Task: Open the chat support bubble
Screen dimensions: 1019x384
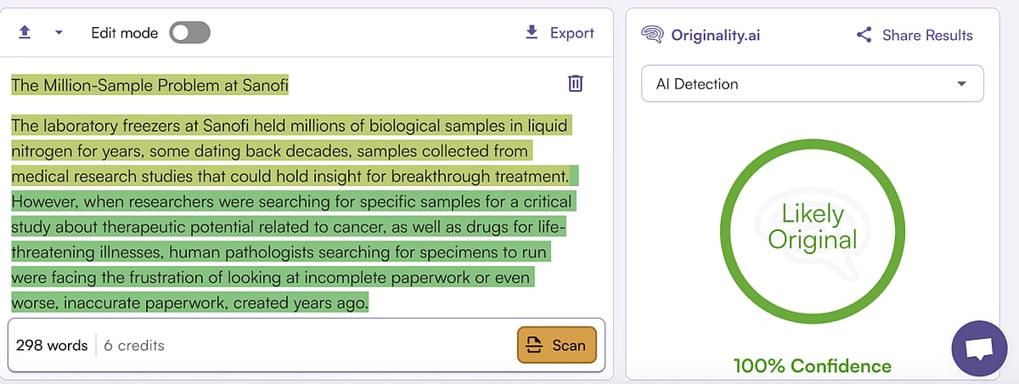Action: pyautogui.click(x=979, y=348)
